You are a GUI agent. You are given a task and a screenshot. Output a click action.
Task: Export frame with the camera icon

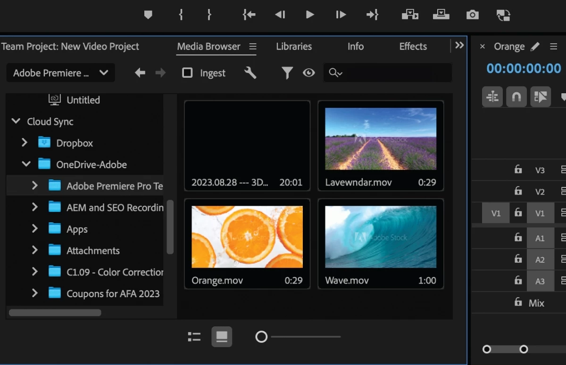[473, 15]
